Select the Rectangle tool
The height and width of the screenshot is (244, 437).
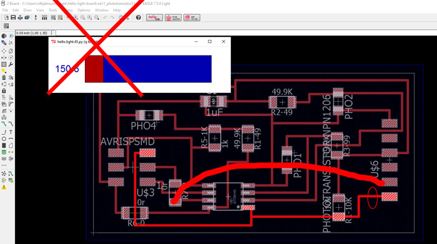pos(4,145)
